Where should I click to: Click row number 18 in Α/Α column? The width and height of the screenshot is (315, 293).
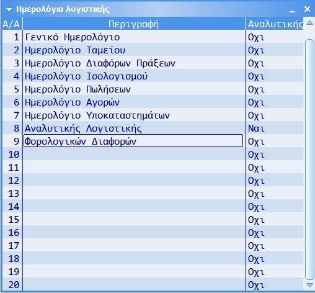[x=14, y=259]
